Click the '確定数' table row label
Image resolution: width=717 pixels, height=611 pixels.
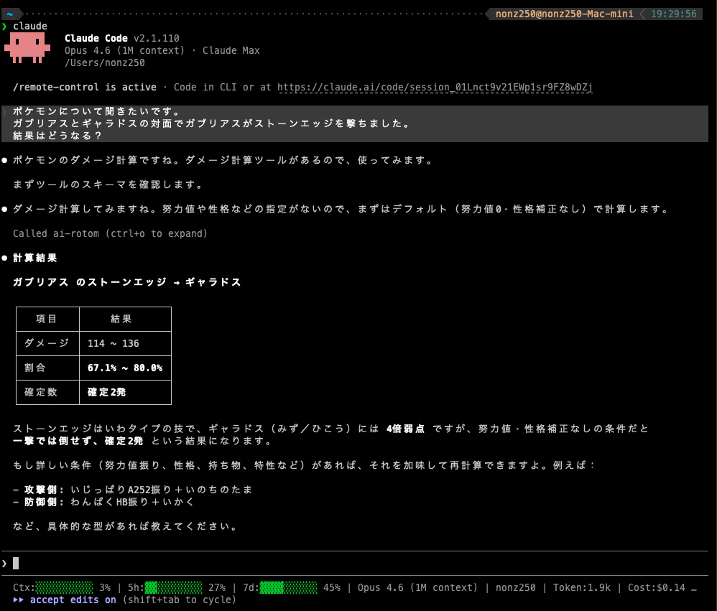coord(41,392)
